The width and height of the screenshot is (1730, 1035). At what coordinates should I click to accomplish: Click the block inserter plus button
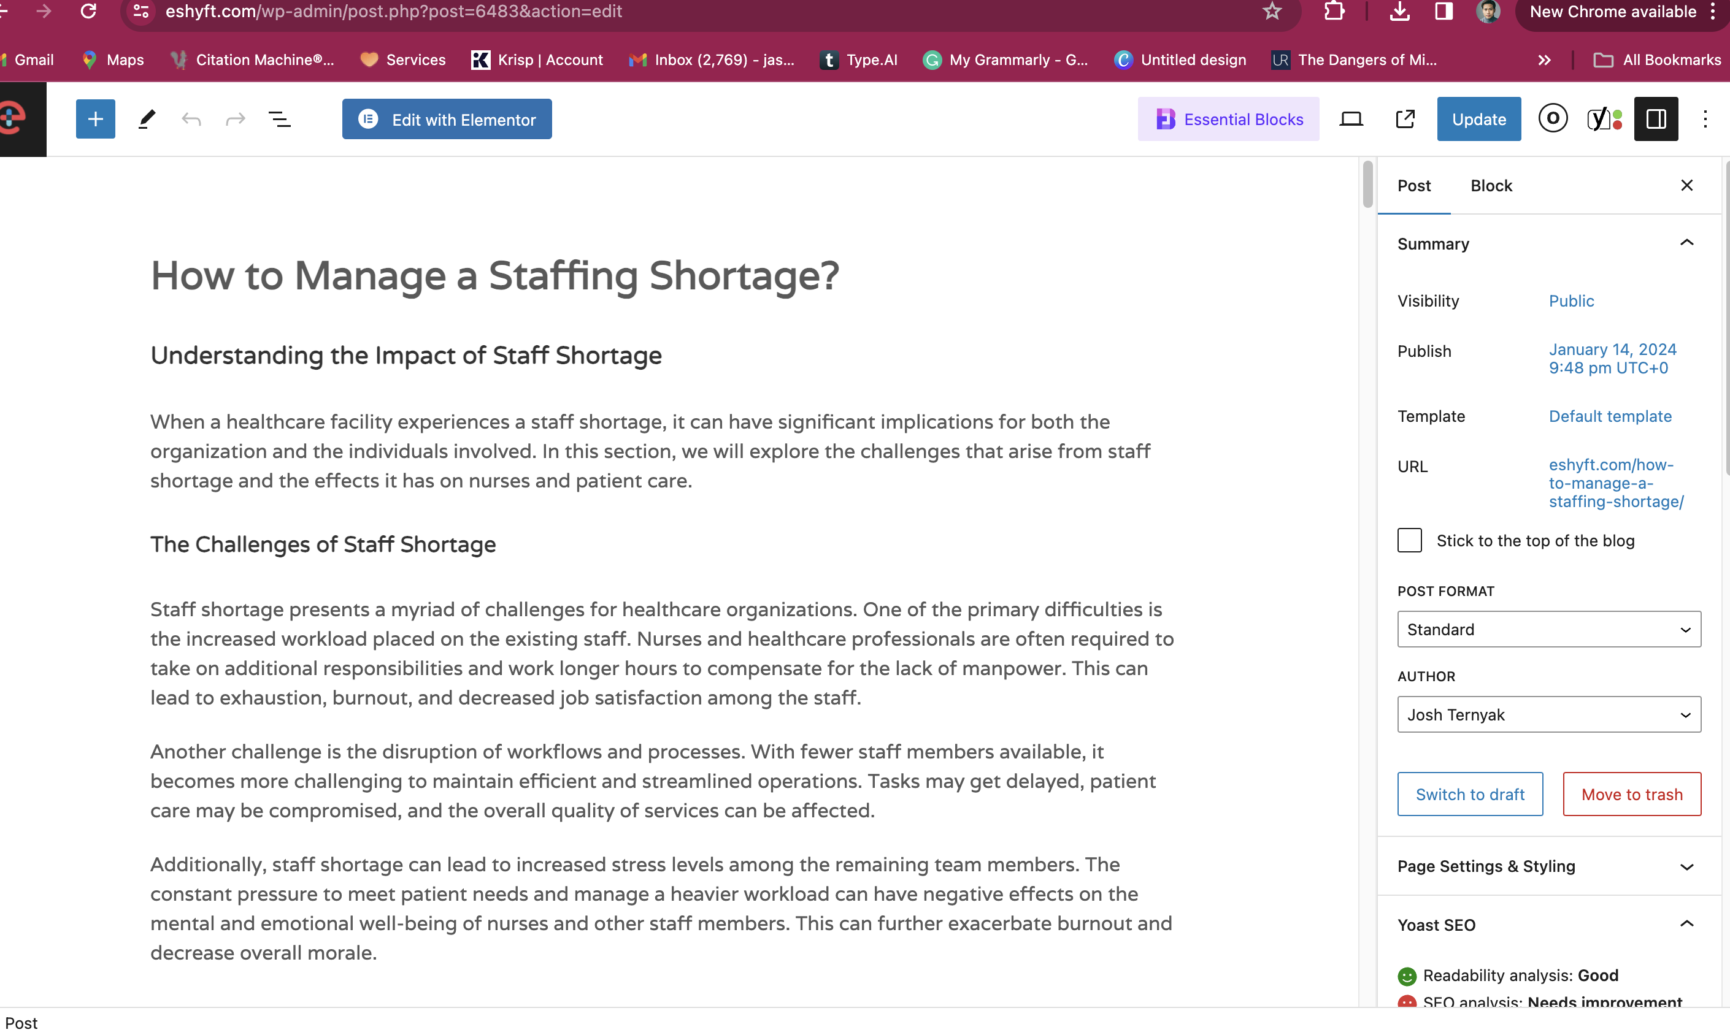click(x=96, y=120)
